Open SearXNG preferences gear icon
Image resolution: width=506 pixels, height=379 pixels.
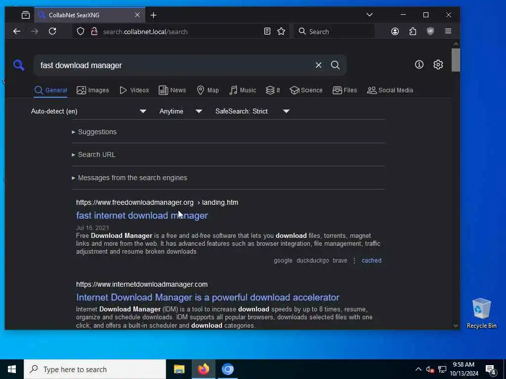tap(438, 65)
